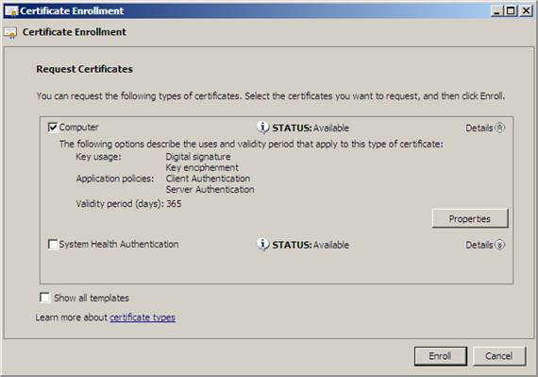Click the Computer certificate label
This screenshot has width=538, height=377.
pos(78,128)
